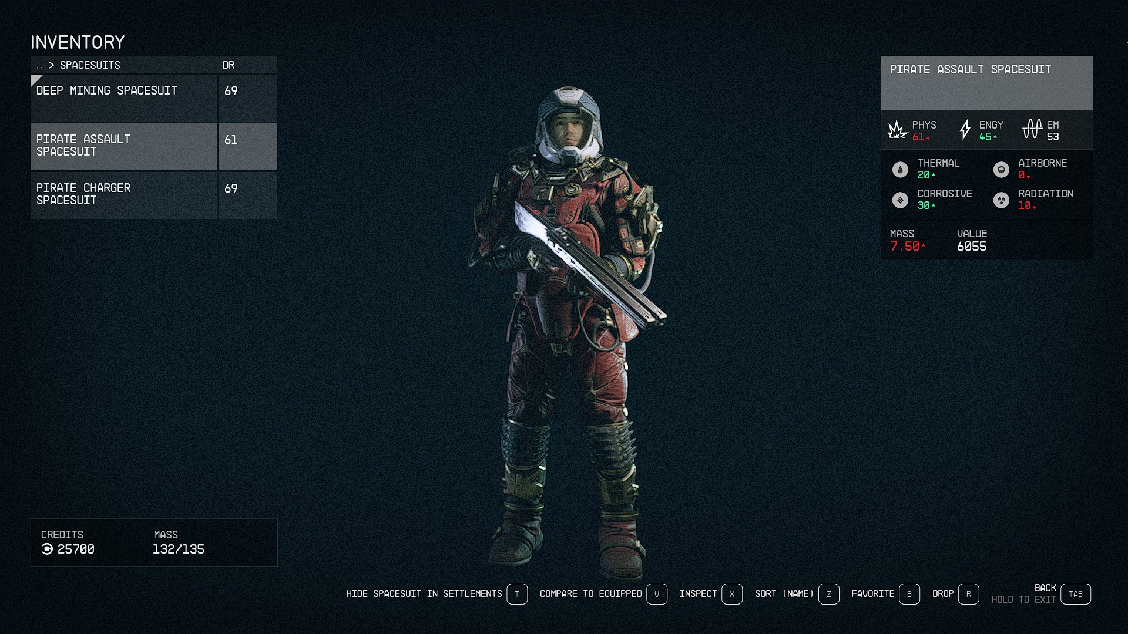
Task: Click the Thermal resistance icon
Action: (901, 170)
